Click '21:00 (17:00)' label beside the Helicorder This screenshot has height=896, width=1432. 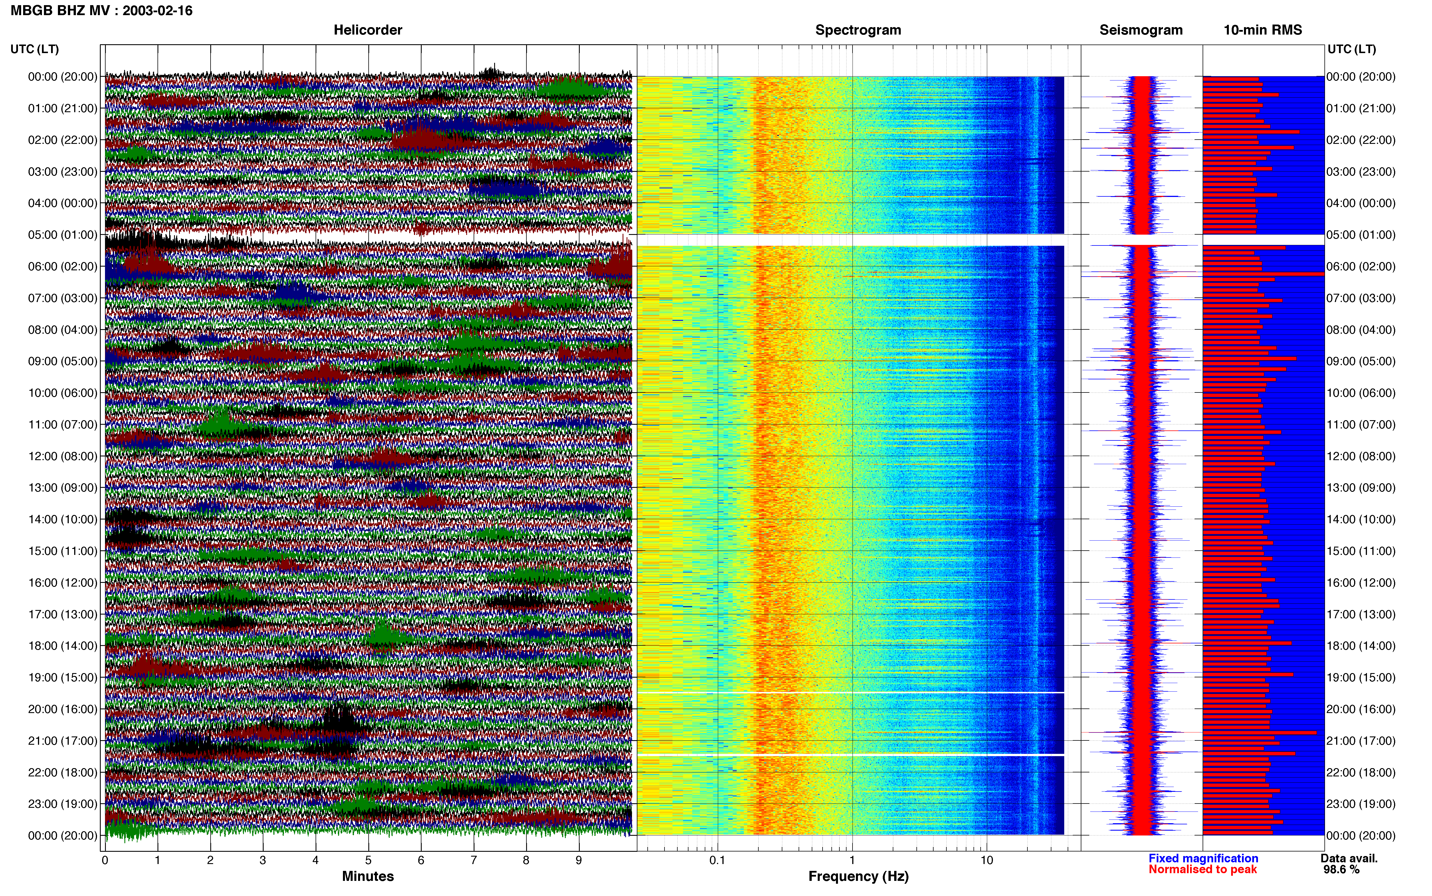[63, 741]
